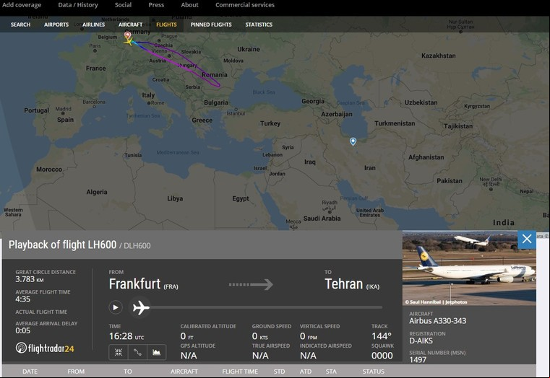The width and height of the screenshot is (550, 378).
Task: Click the Tehran destination map pin
Action: point(353,141)
